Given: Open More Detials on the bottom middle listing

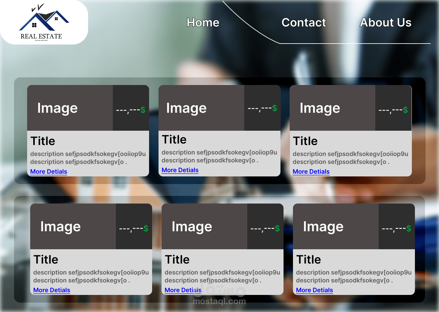Looking at the screenshot, I should pyautogui.click(x=183, y=290).
